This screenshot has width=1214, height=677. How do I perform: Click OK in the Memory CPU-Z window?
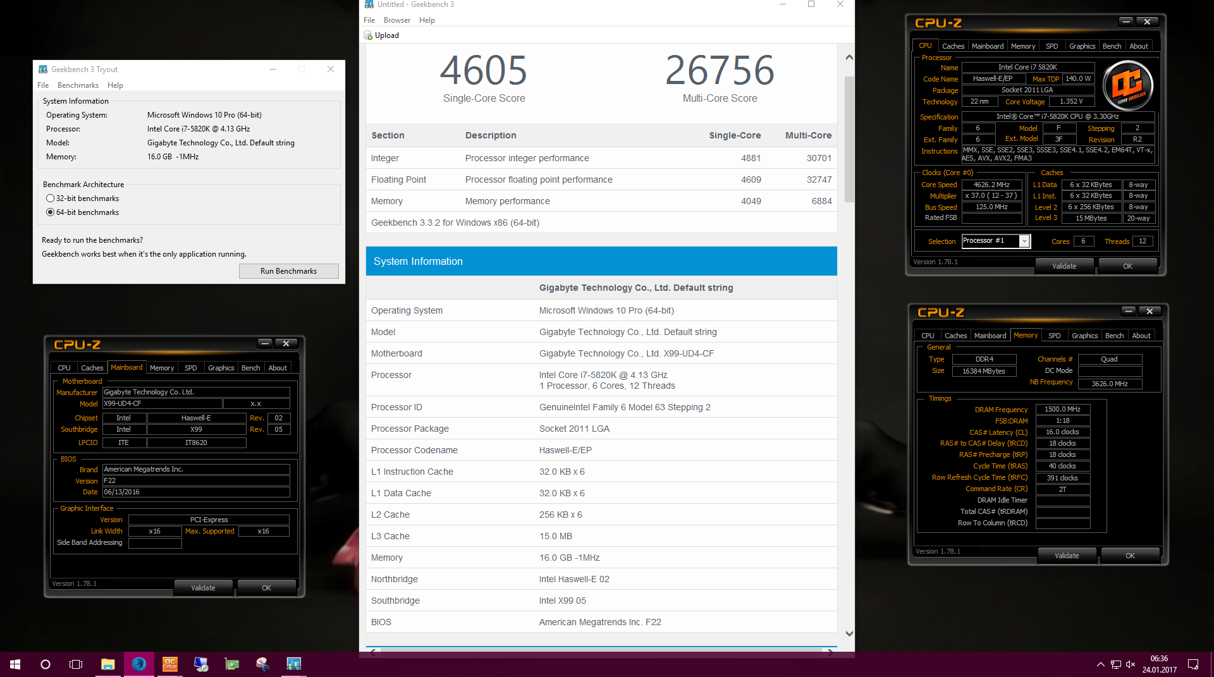click(x=1130, y=556)
